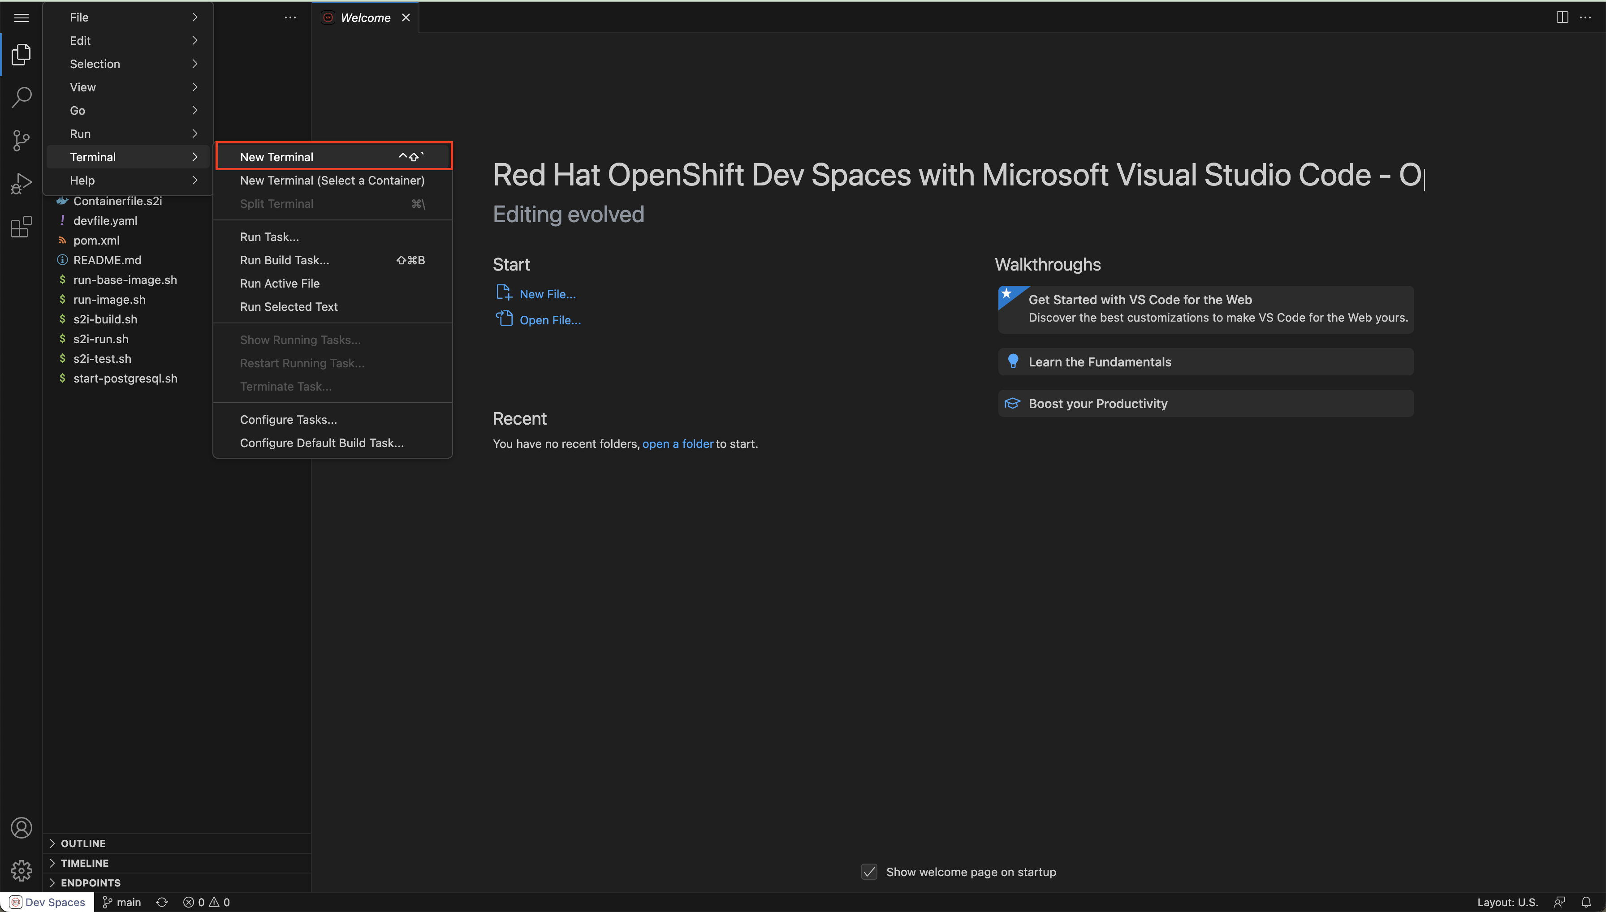Choose Run Task... menu item
The height and width of the screenshot is (912, 1606).
(x=333, y=237)
